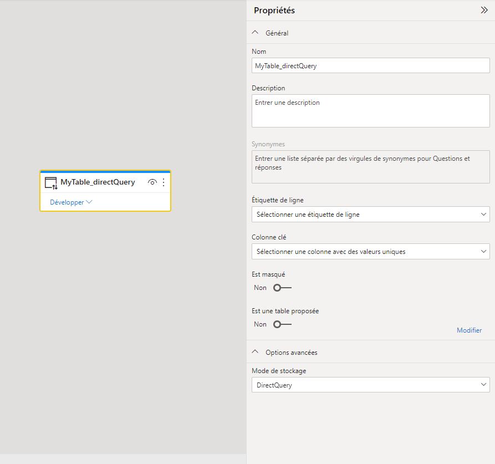Toggle visibility eye on MyTable_directQuery card
495x464 pixels.
pos(152,182)
